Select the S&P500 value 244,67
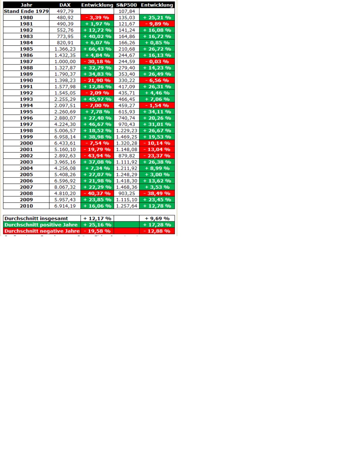The image size is (360, 456). [x=127, y=55]
